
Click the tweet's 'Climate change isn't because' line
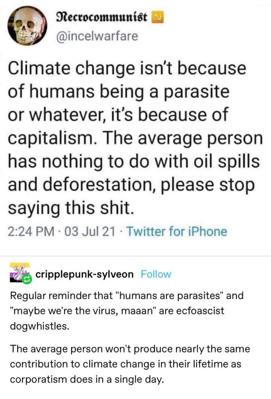pos(126,69)
